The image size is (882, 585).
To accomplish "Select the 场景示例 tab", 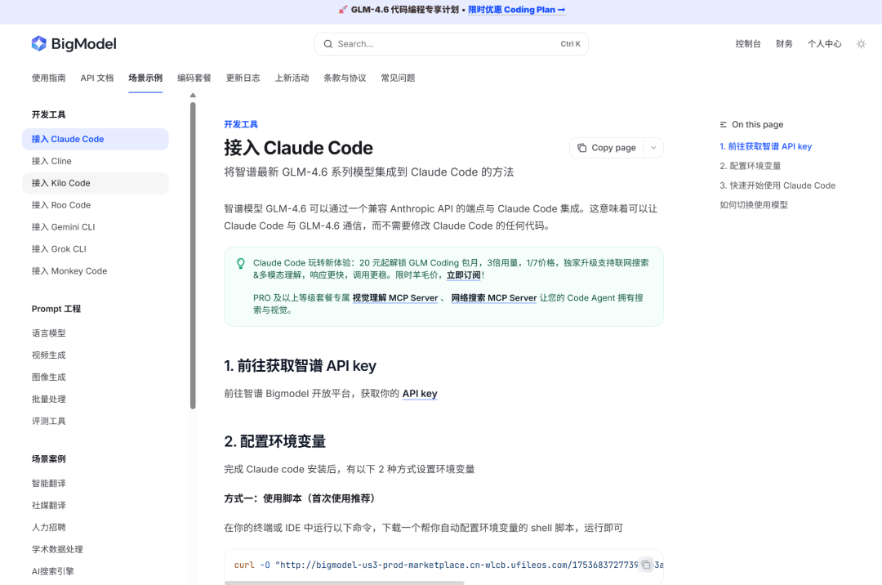I will (x=145, y=78).
